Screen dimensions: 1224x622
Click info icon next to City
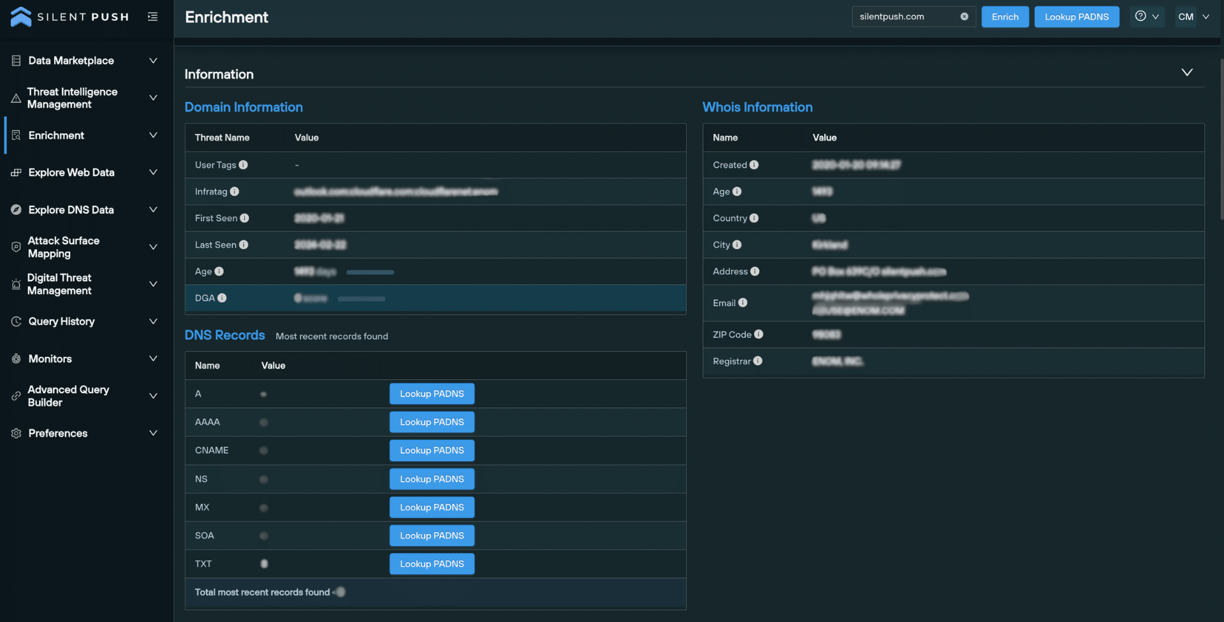pos(737,245)
